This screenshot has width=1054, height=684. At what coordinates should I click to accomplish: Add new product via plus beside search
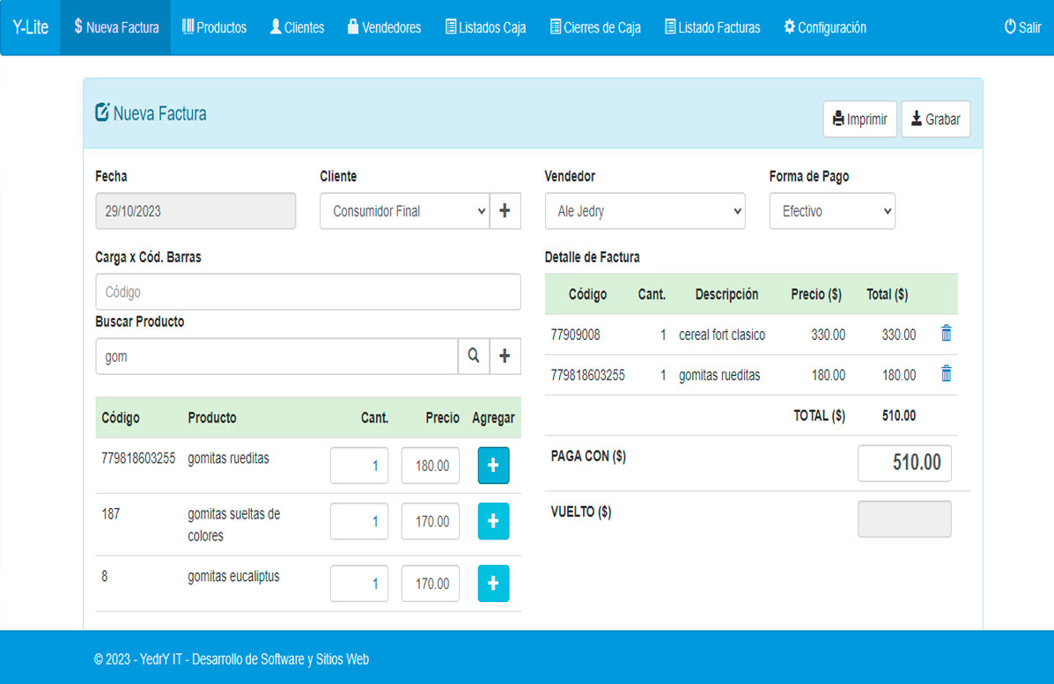tap(505, 356)
